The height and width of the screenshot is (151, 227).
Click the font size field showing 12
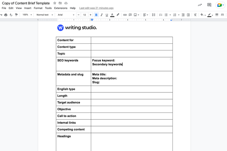(84, 15)
